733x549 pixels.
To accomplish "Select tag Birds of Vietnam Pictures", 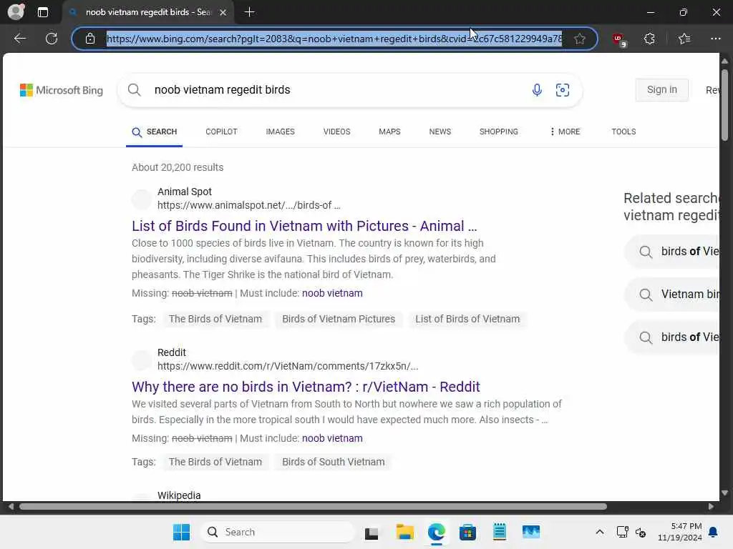I will tap(339, 319).
